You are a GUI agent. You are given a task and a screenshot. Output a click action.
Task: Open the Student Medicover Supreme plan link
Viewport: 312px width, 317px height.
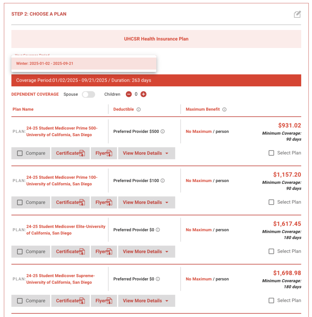pyautogui.click(x=60, y=279)
